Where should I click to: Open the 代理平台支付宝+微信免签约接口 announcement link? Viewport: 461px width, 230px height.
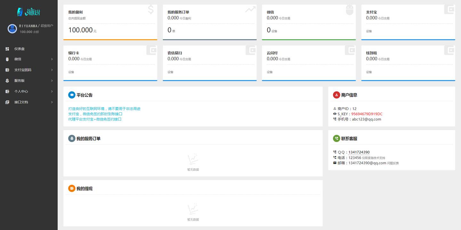click(95, 119)
